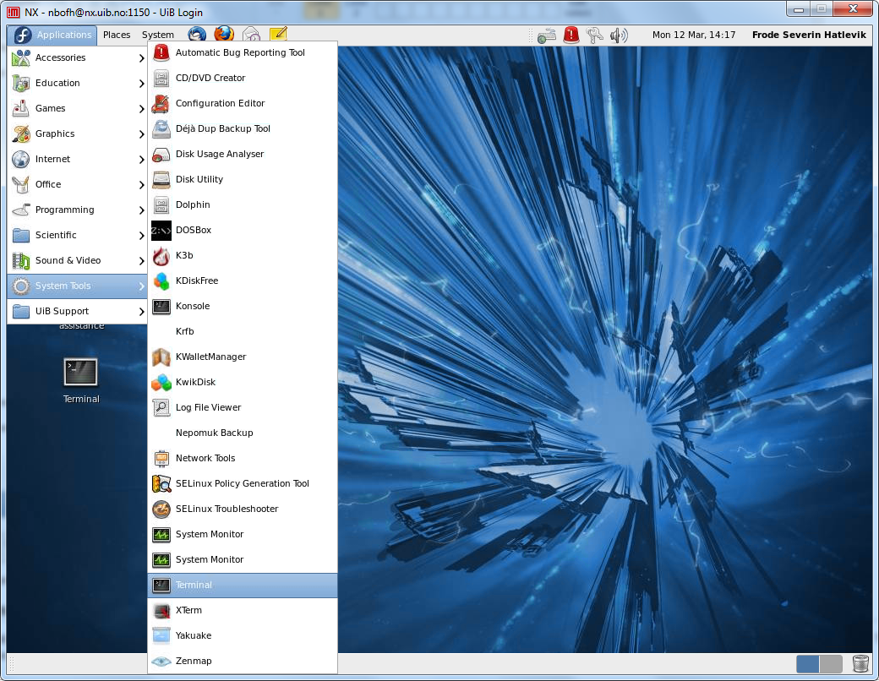Image resolution: width=879 pixels, height=681 pixels.
Task: Launch Konsole from the submenu
Action: click(x=243, y=306)
